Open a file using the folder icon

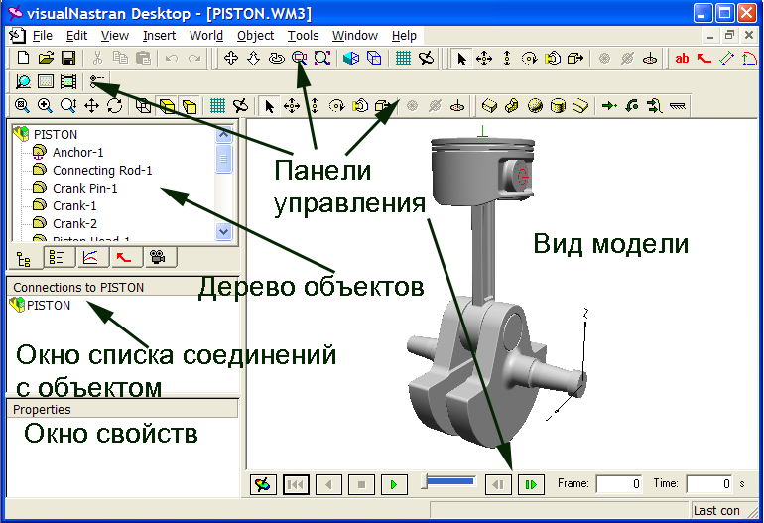click(46, 58)
